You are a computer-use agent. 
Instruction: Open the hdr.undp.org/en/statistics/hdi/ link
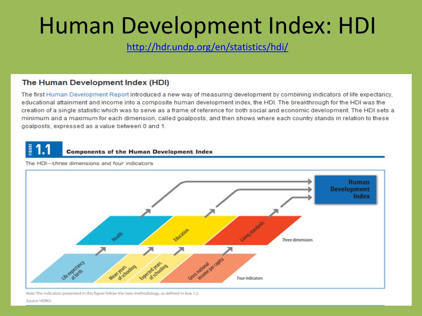(208, 47)
